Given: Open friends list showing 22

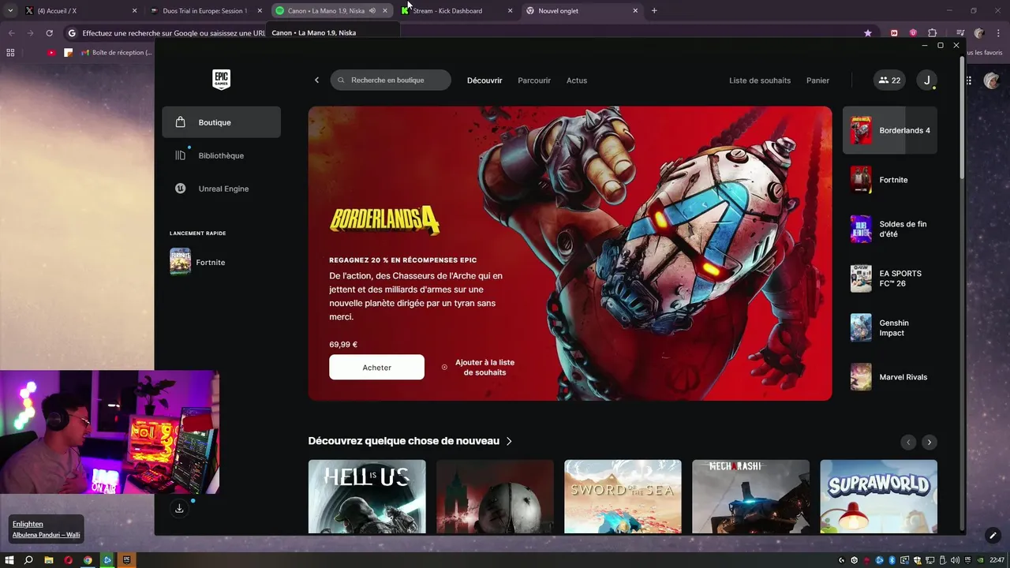Looking at the screenshot, I should pyautogui.click(x=889, y=80).
